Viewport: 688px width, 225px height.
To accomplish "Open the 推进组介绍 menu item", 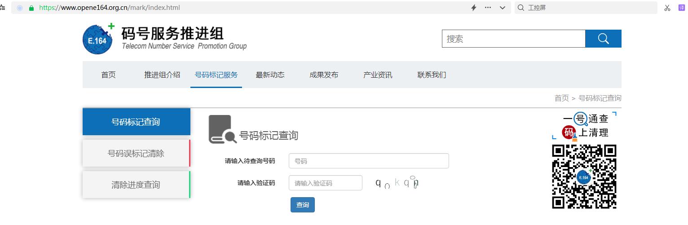I will click(x=162, y=75).
